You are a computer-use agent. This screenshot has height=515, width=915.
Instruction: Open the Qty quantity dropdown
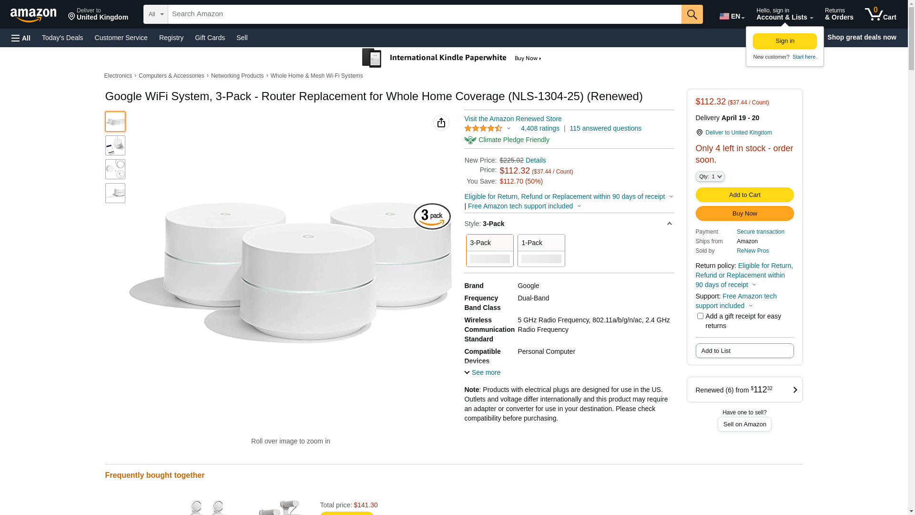click(x=710, y=176)
